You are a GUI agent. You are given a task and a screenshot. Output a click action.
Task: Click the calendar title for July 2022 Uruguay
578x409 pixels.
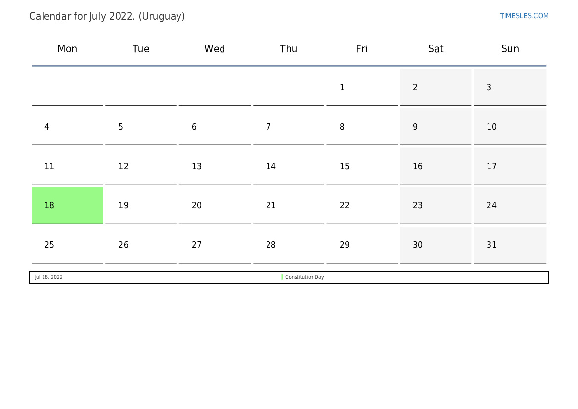107,16
